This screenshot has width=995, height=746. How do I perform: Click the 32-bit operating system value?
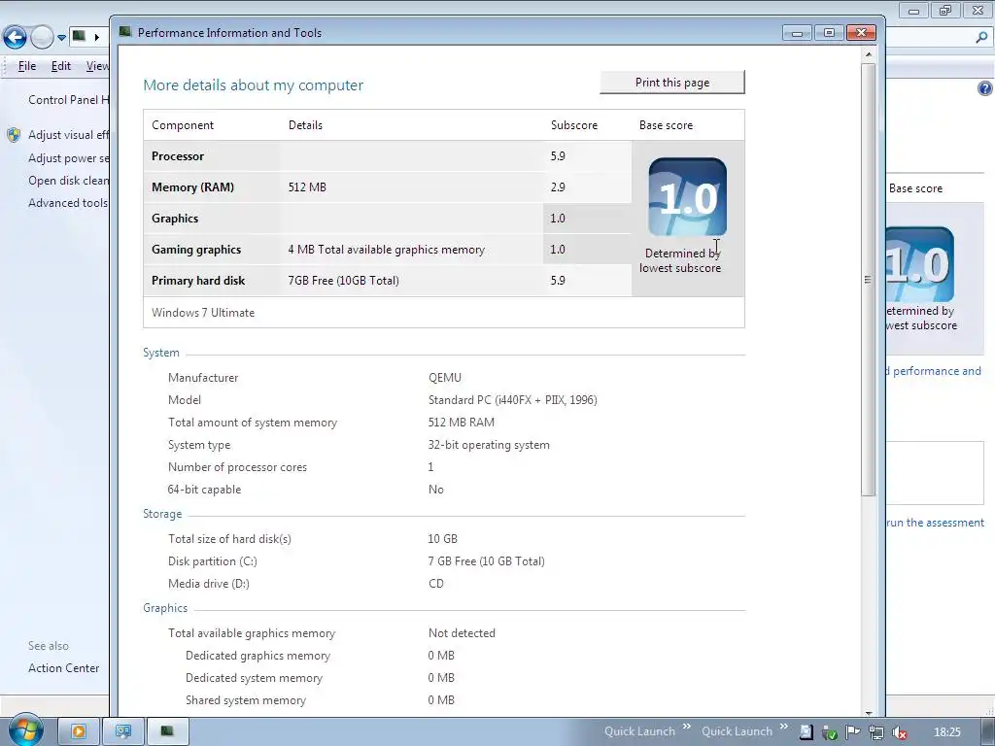pos(489,445)
